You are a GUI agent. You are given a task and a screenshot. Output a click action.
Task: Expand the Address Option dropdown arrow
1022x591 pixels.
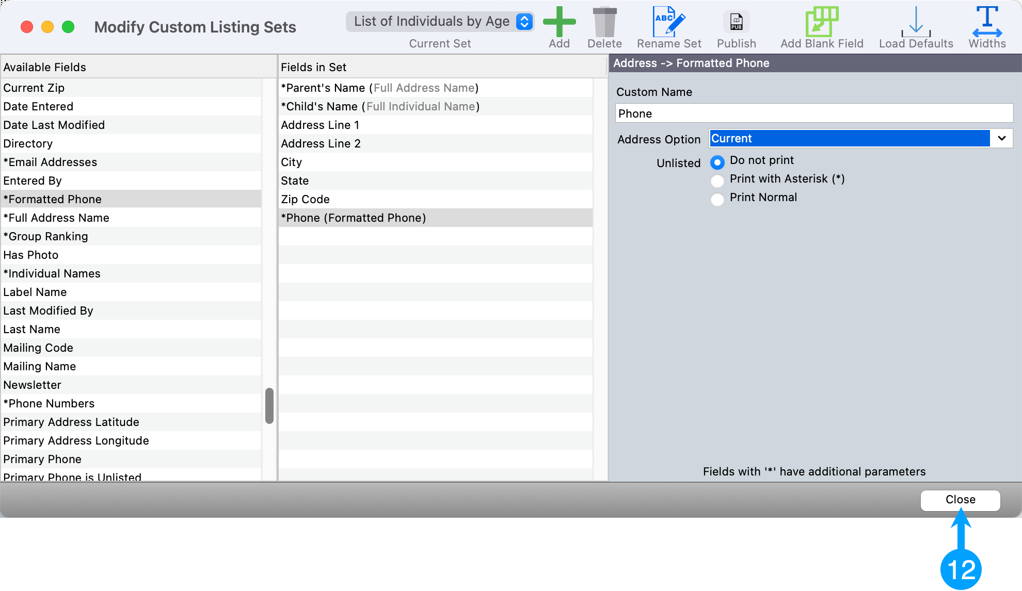1001,138
